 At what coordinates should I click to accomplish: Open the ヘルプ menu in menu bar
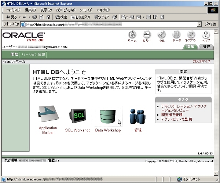(103, 10)
